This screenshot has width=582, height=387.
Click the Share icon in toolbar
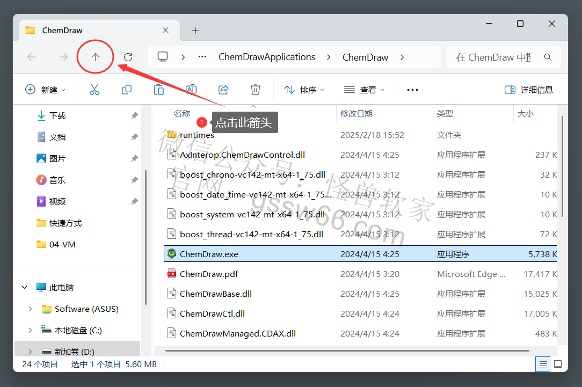(x=223, y=90)
